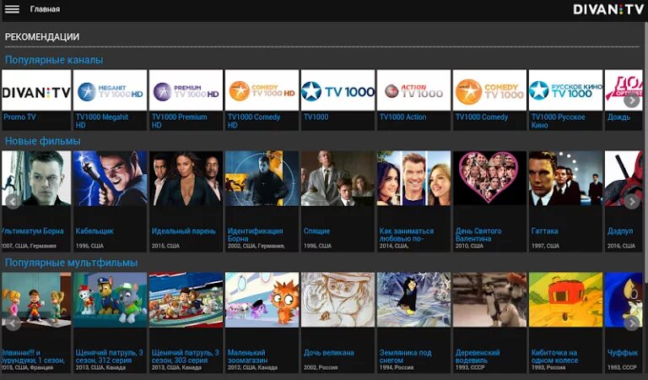The image size is (648, 380).
Task: Open TV1000 Comedy channel logo
Action: coord(489,90)
